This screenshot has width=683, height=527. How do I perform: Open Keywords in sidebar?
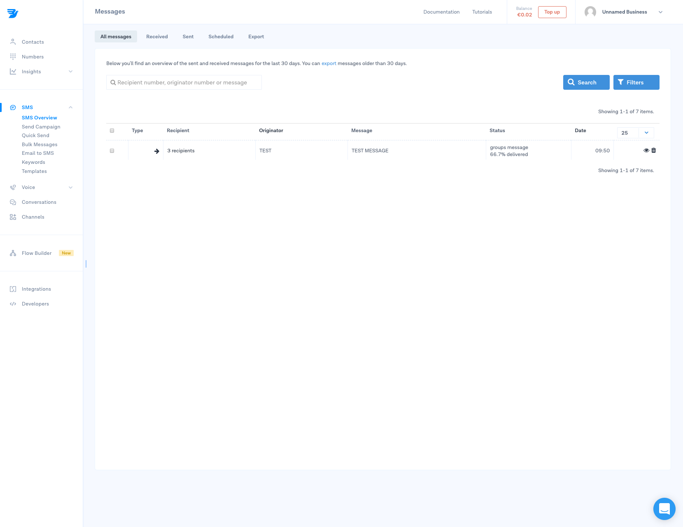pyautogui.click(x=33, y=162)
